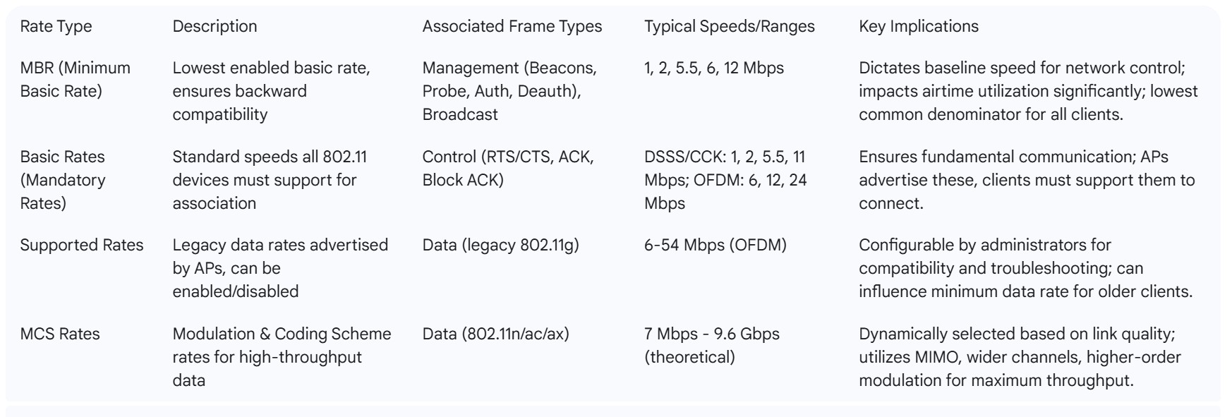Select the Basic Rates (Mandatory Rates) cell
1232x417 pixels.
pyautogui.click(x=63, y=180)
